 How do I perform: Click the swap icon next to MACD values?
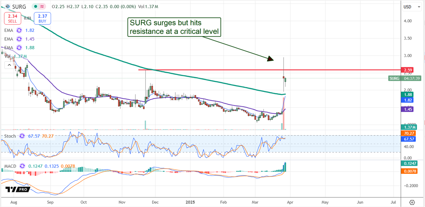click(22, 166)
